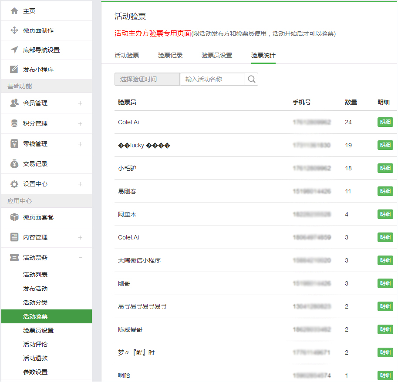Screen dimensions: 398x382
Task: Click the members icon for 会员管理
Action: [x=14, y=103]
